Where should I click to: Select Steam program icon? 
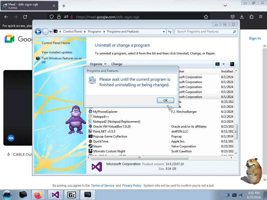(90, 146)
